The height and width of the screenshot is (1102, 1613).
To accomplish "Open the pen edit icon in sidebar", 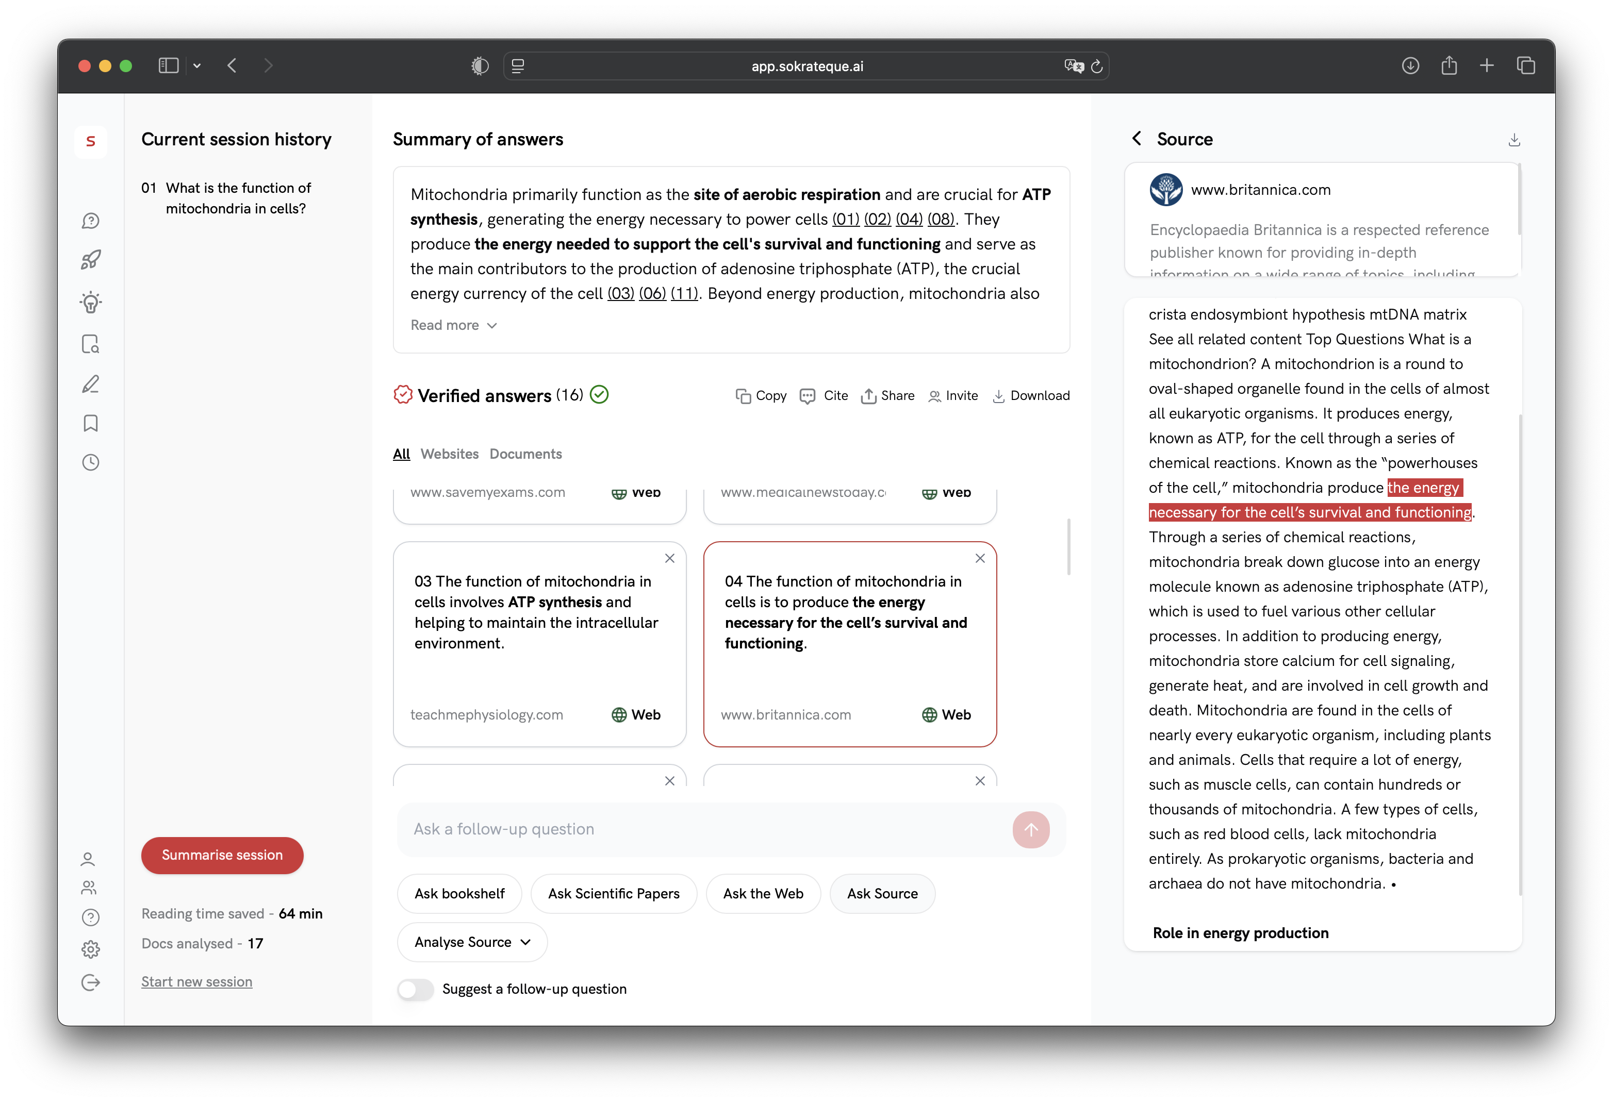I will pos(90,384).
